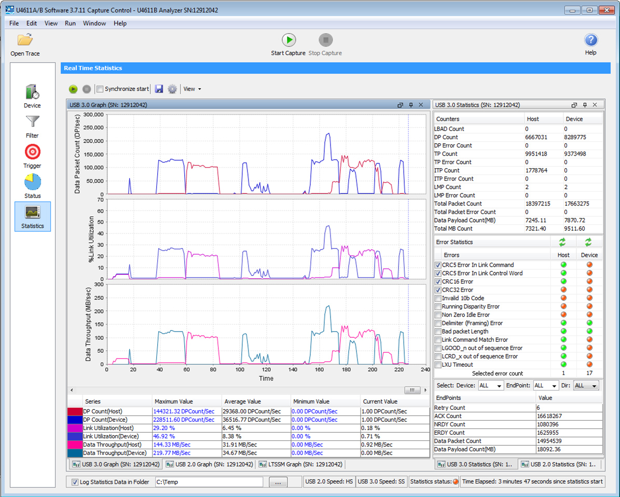Screen dimensions: 620x497
Task: Click the Status pie chart icon
Action: [x=32, y=183]
